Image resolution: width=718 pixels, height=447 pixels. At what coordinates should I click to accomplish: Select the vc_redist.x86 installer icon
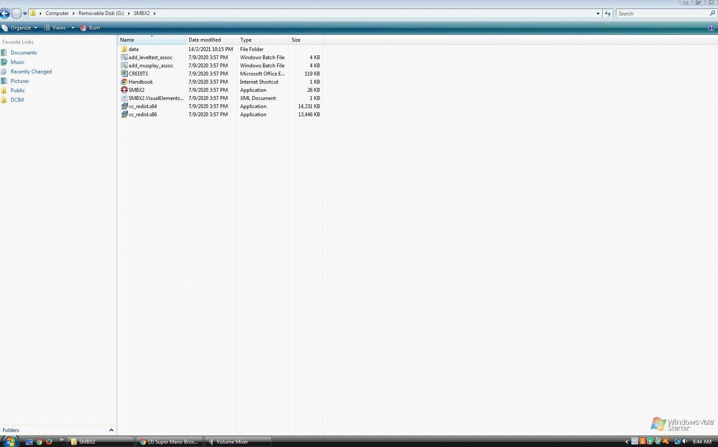(x=124, y=115)
